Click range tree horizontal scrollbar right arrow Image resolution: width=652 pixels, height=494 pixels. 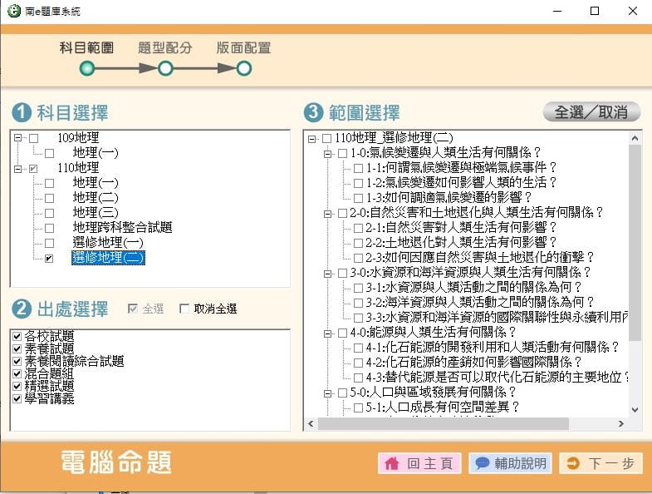[x=621, y=424]
